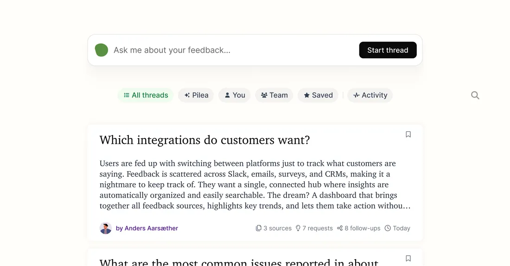This screenshot has height=266, width=510.
Task: Switch to the Pilea threads tab
Action: 196,95
